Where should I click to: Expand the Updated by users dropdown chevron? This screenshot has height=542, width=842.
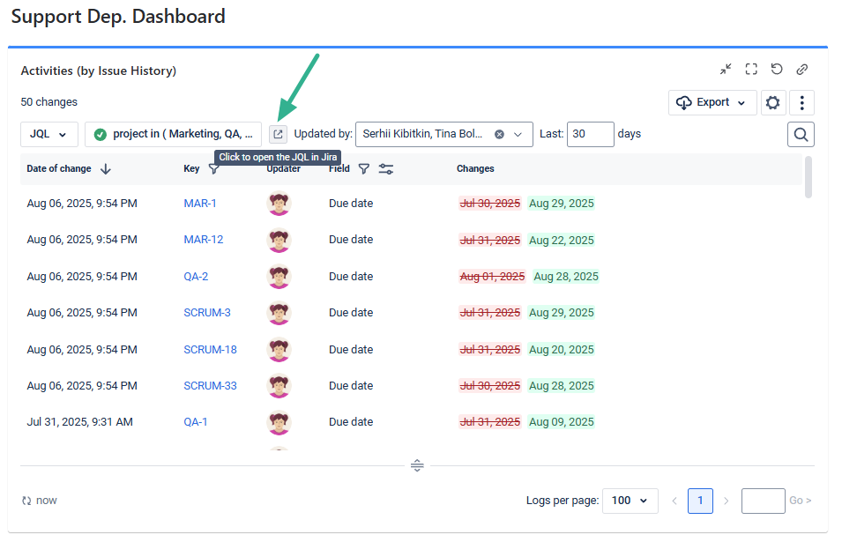[x=518, y=134]
